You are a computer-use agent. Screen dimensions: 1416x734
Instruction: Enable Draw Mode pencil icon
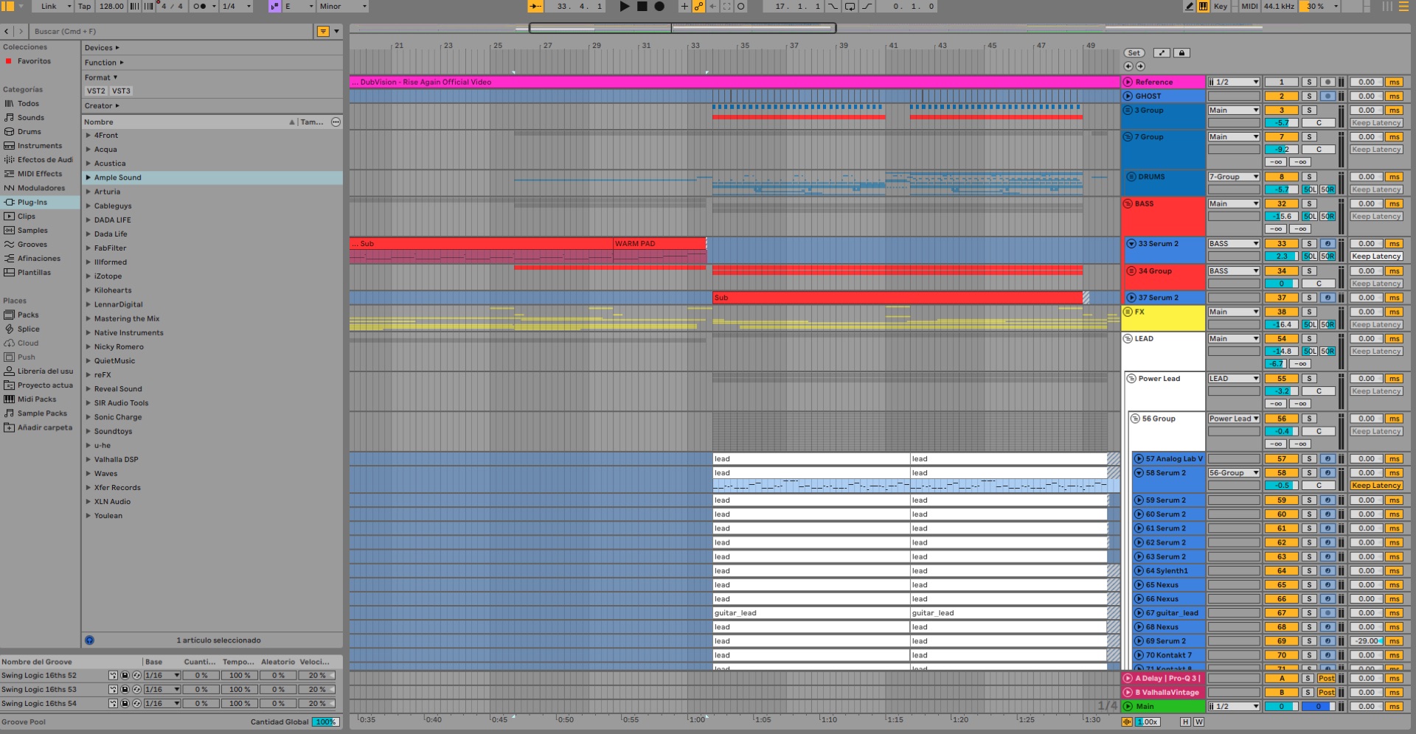[x=1189, y=6]
